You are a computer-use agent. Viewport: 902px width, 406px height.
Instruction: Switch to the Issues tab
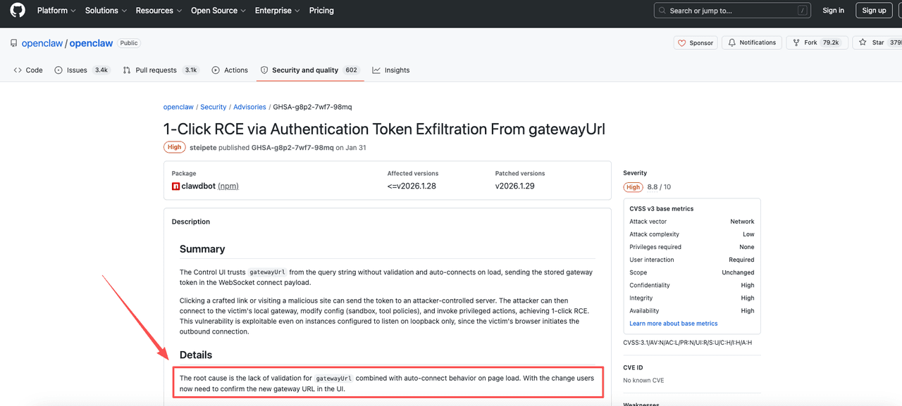(82, 70)
